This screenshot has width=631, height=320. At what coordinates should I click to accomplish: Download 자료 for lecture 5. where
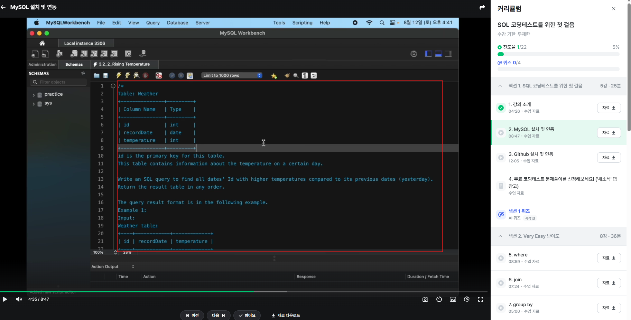609,258
